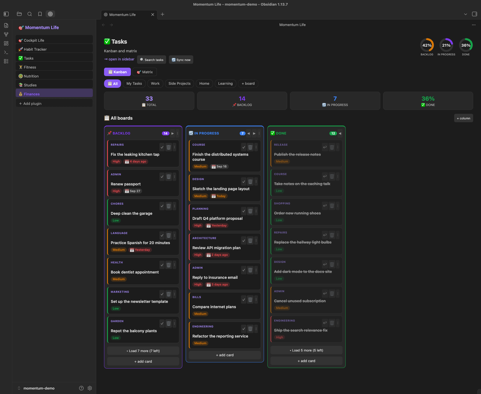Follow the 'open in sidebar' link
Screen dimensions: 481x394
[119, 59]
